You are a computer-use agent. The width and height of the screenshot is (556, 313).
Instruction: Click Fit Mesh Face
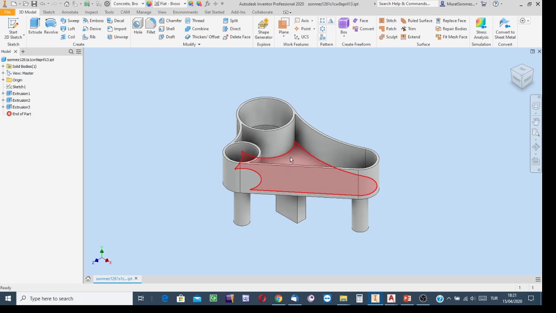point(451,37)
